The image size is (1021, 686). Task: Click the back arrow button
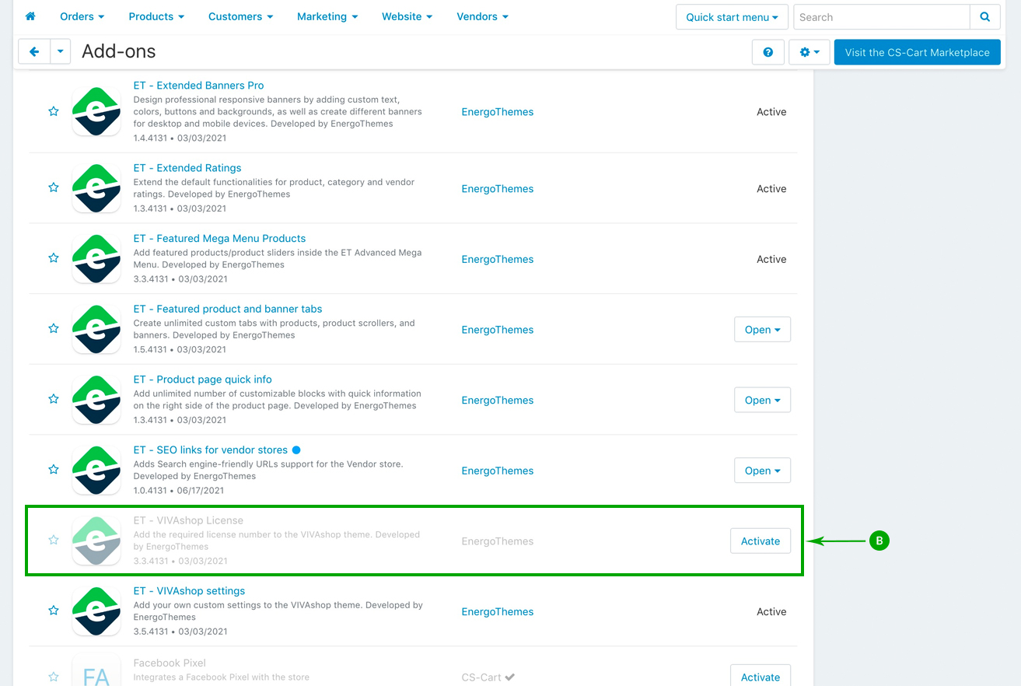pos(34,52)
